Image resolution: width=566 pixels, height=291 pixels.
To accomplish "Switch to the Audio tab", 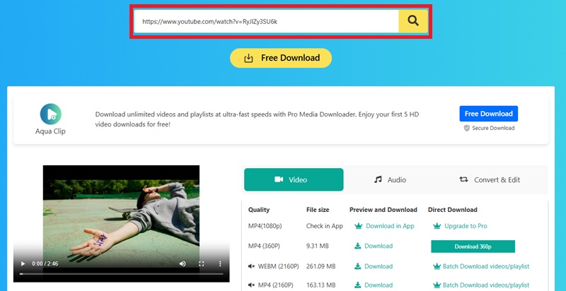I will [x=391, y=179].
